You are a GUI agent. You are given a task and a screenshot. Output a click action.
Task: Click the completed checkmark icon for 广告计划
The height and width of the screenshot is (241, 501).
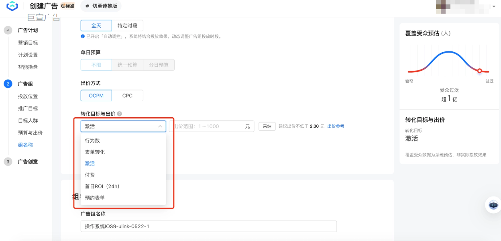pyautogui.click(x=8, y=30)
